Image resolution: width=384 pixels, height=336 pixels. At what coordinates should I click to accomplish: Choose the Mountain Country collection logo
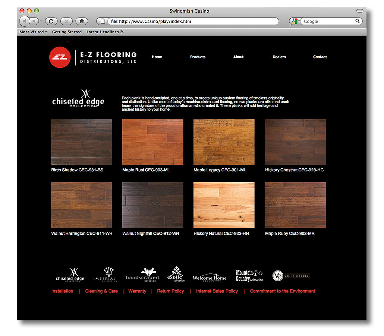(249, 276)
